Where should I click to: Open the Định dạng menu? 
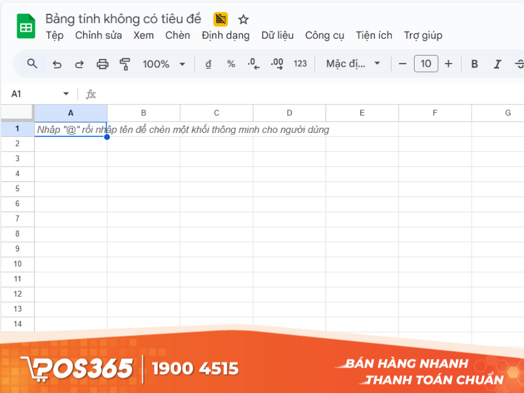225,35
